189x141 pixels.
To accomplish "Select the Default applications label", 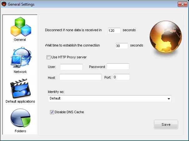I will (20, 101).
